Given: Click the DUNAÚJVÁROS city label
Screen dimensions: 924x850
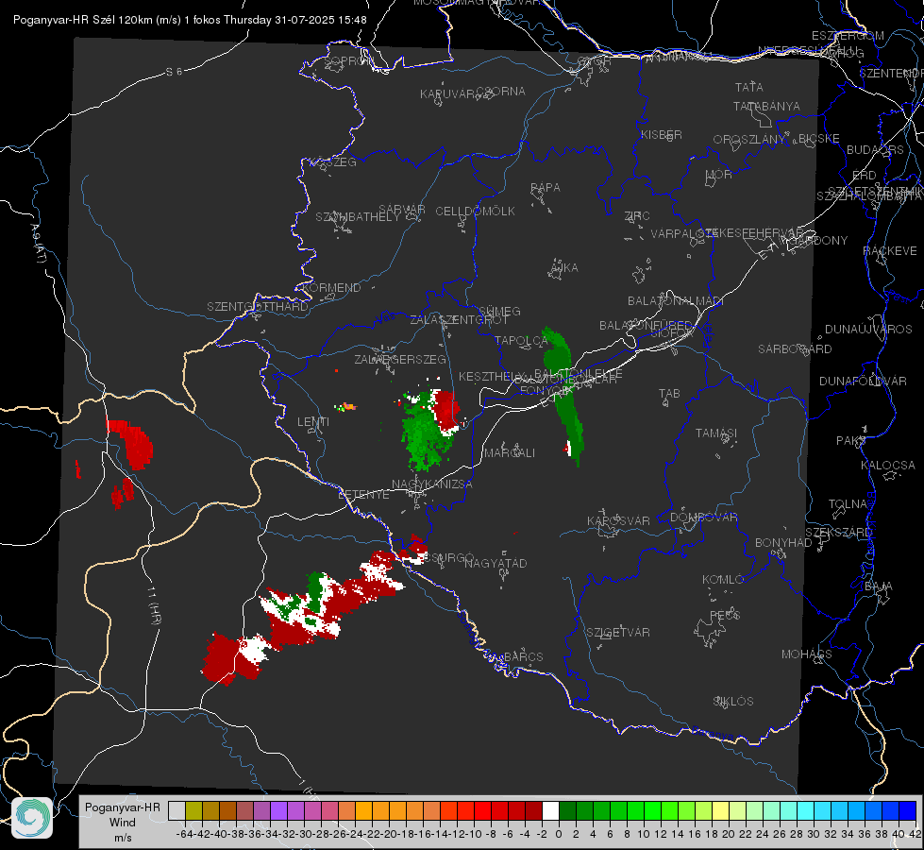Looking at the screenshot, I should pos(868,329).
